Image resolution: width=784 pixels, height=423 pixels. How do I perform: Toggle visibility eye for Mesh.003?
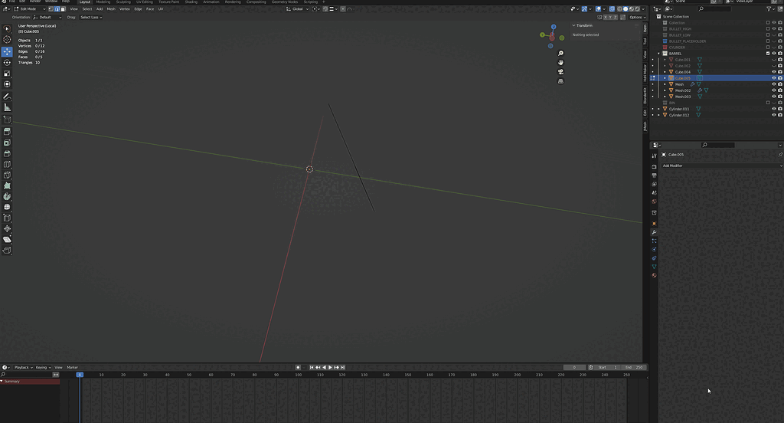coord(774,97)
